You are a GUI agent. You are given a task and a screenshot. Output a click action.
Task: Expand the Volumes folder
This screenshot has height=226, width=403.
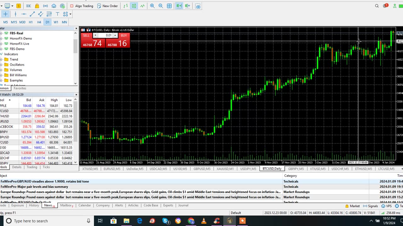click(x=1, y=70)
